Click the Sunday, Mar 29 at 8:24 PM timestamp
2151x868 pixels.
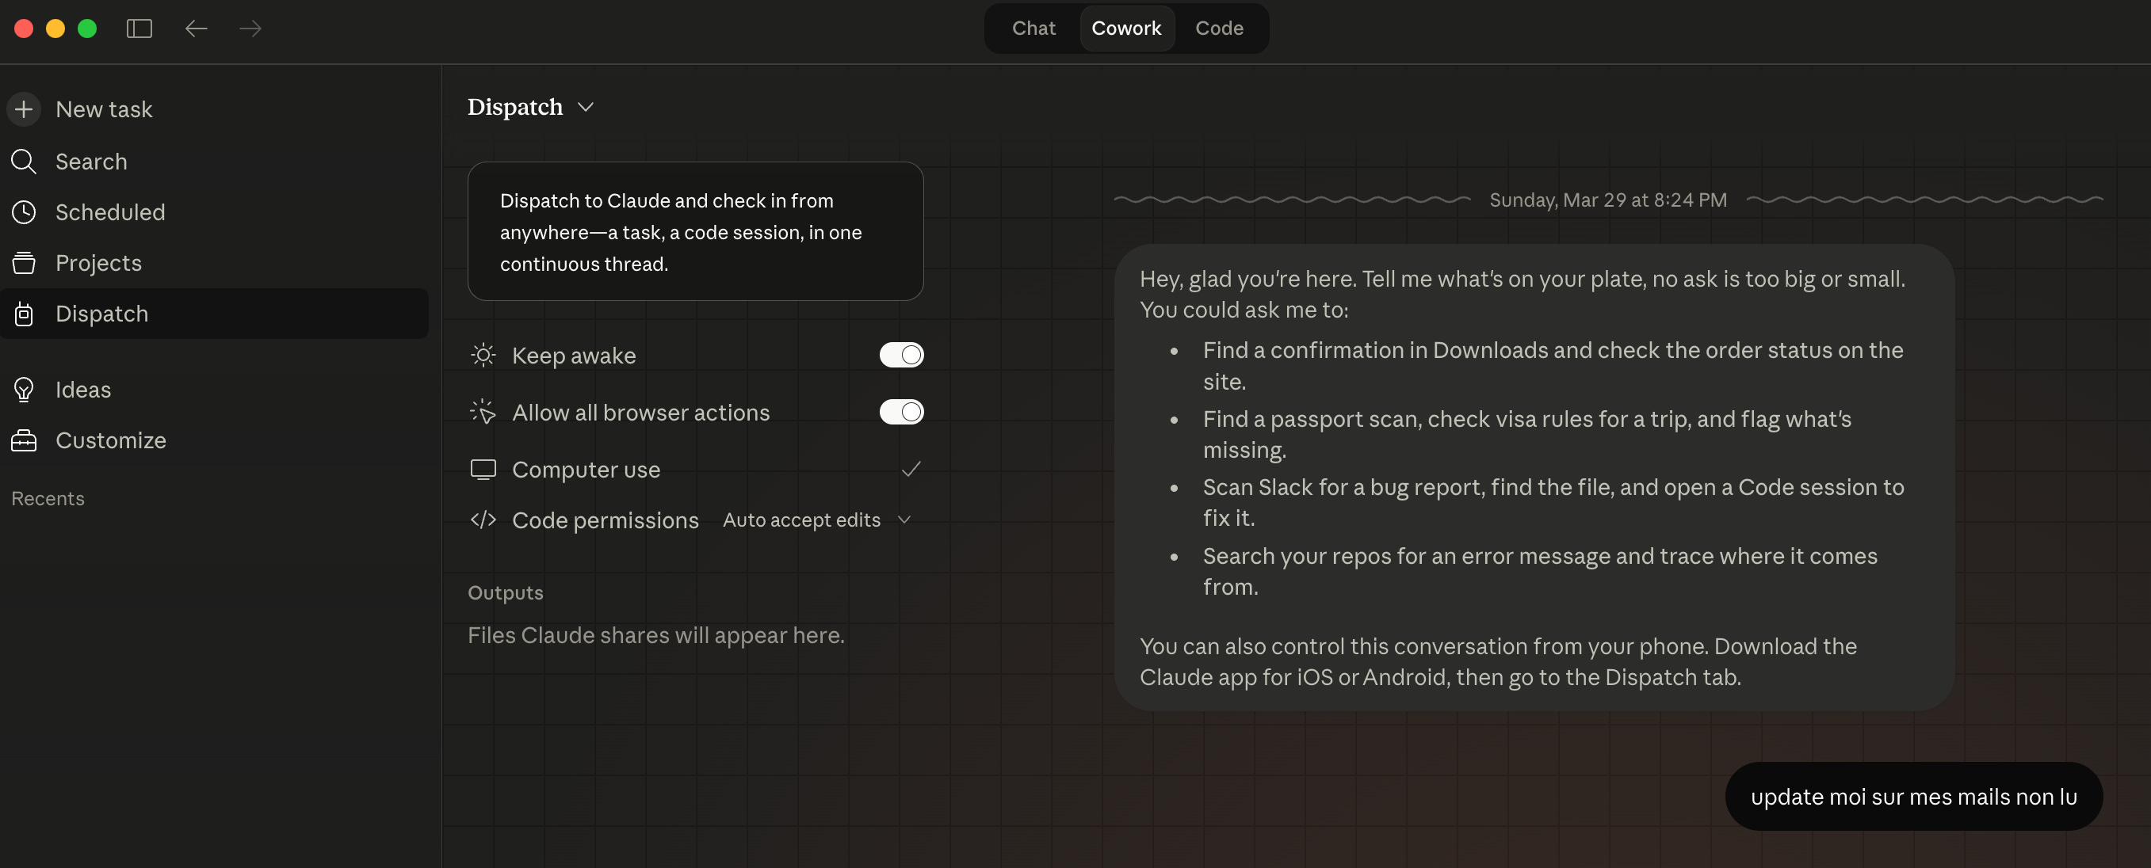click(x=1608, y=200)
